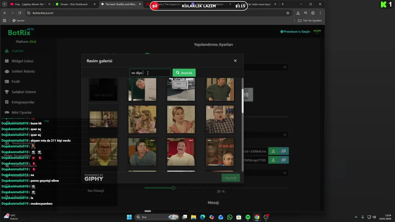
Task: Select the GIF of the bald man with glasses
Action: (x=103, y=152)
